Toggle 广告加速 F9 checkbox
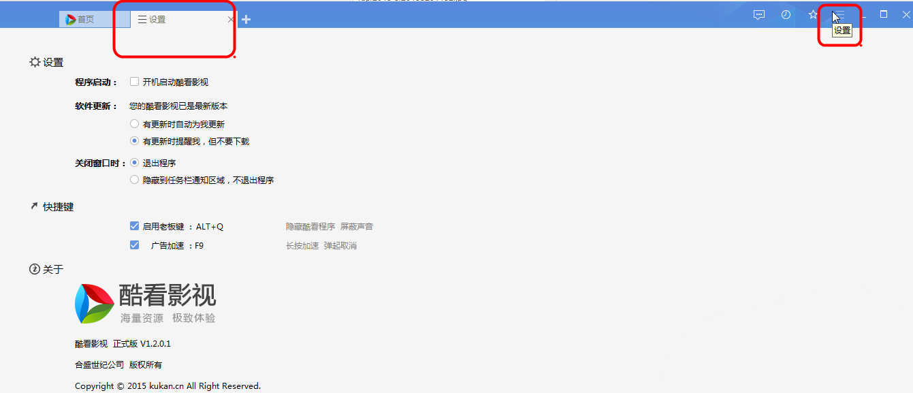 (134, 245)
